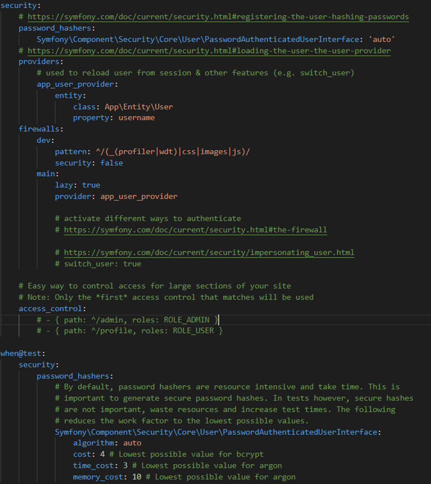Click the top-level 'security:' key
The width and height of the screenshot is (431, 484).
(x=20, y=6)
